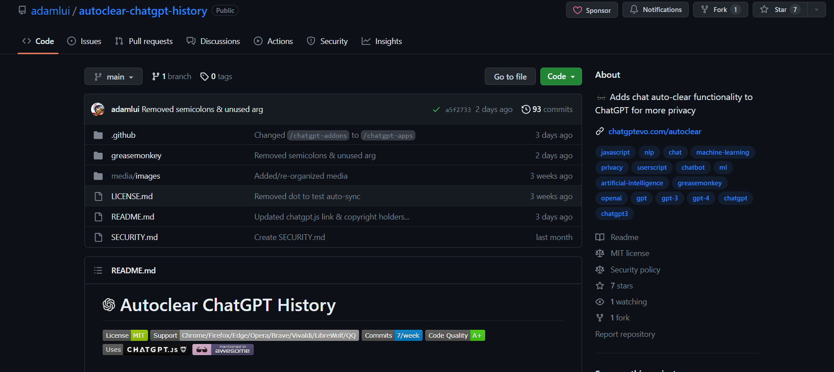Click the .github folder icon
Viewport: 834px width, 372px height.
pyautogui.click(x=98, y=135)
